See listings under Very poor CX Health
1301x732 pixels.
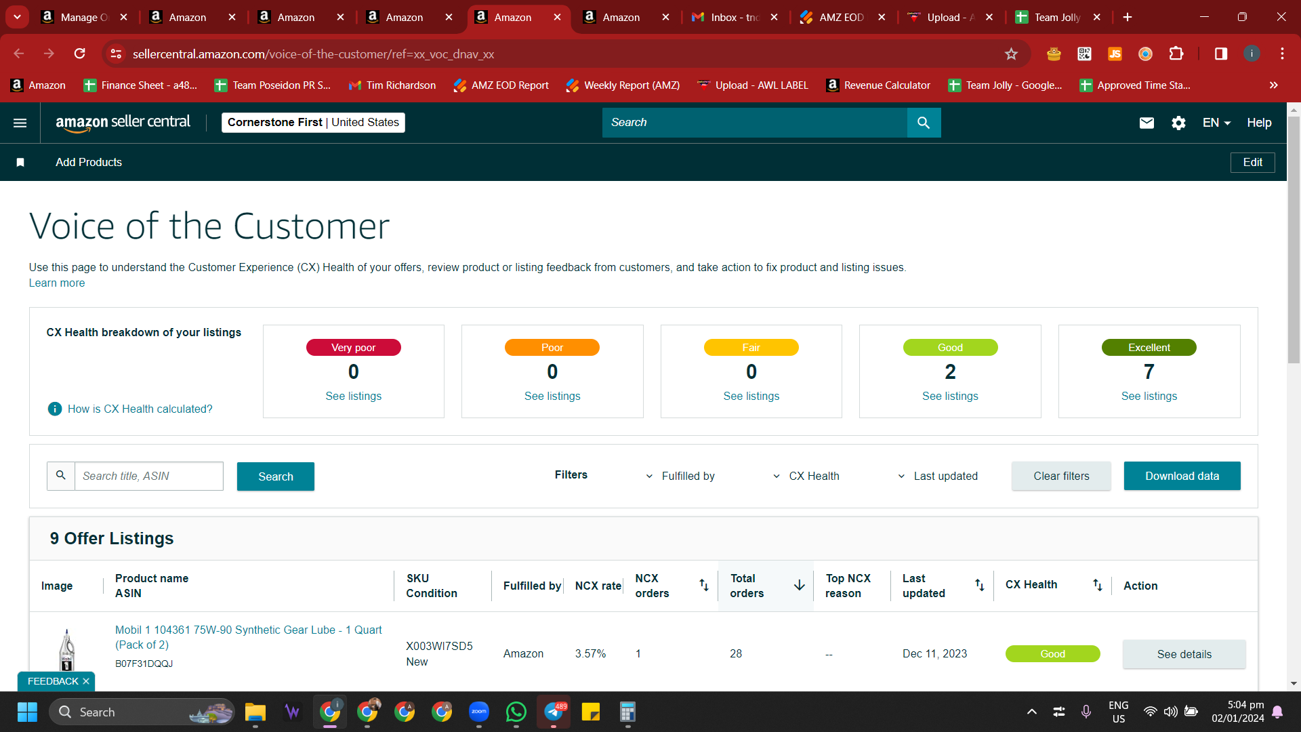coord(354,396)
